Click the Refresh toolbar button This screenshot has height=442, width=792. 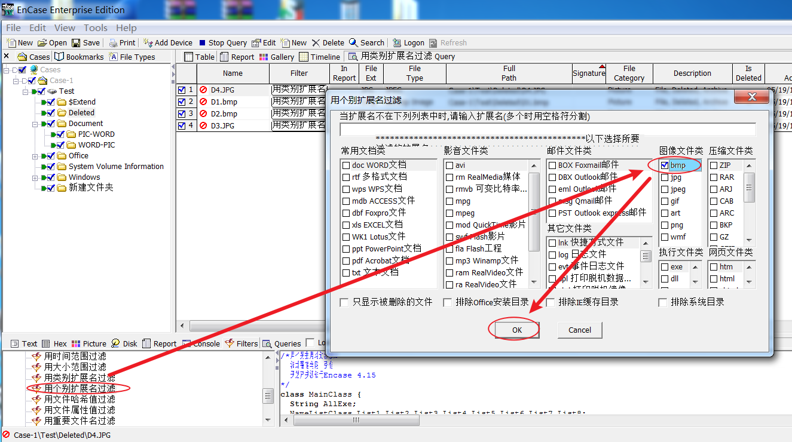click(448, 42)
